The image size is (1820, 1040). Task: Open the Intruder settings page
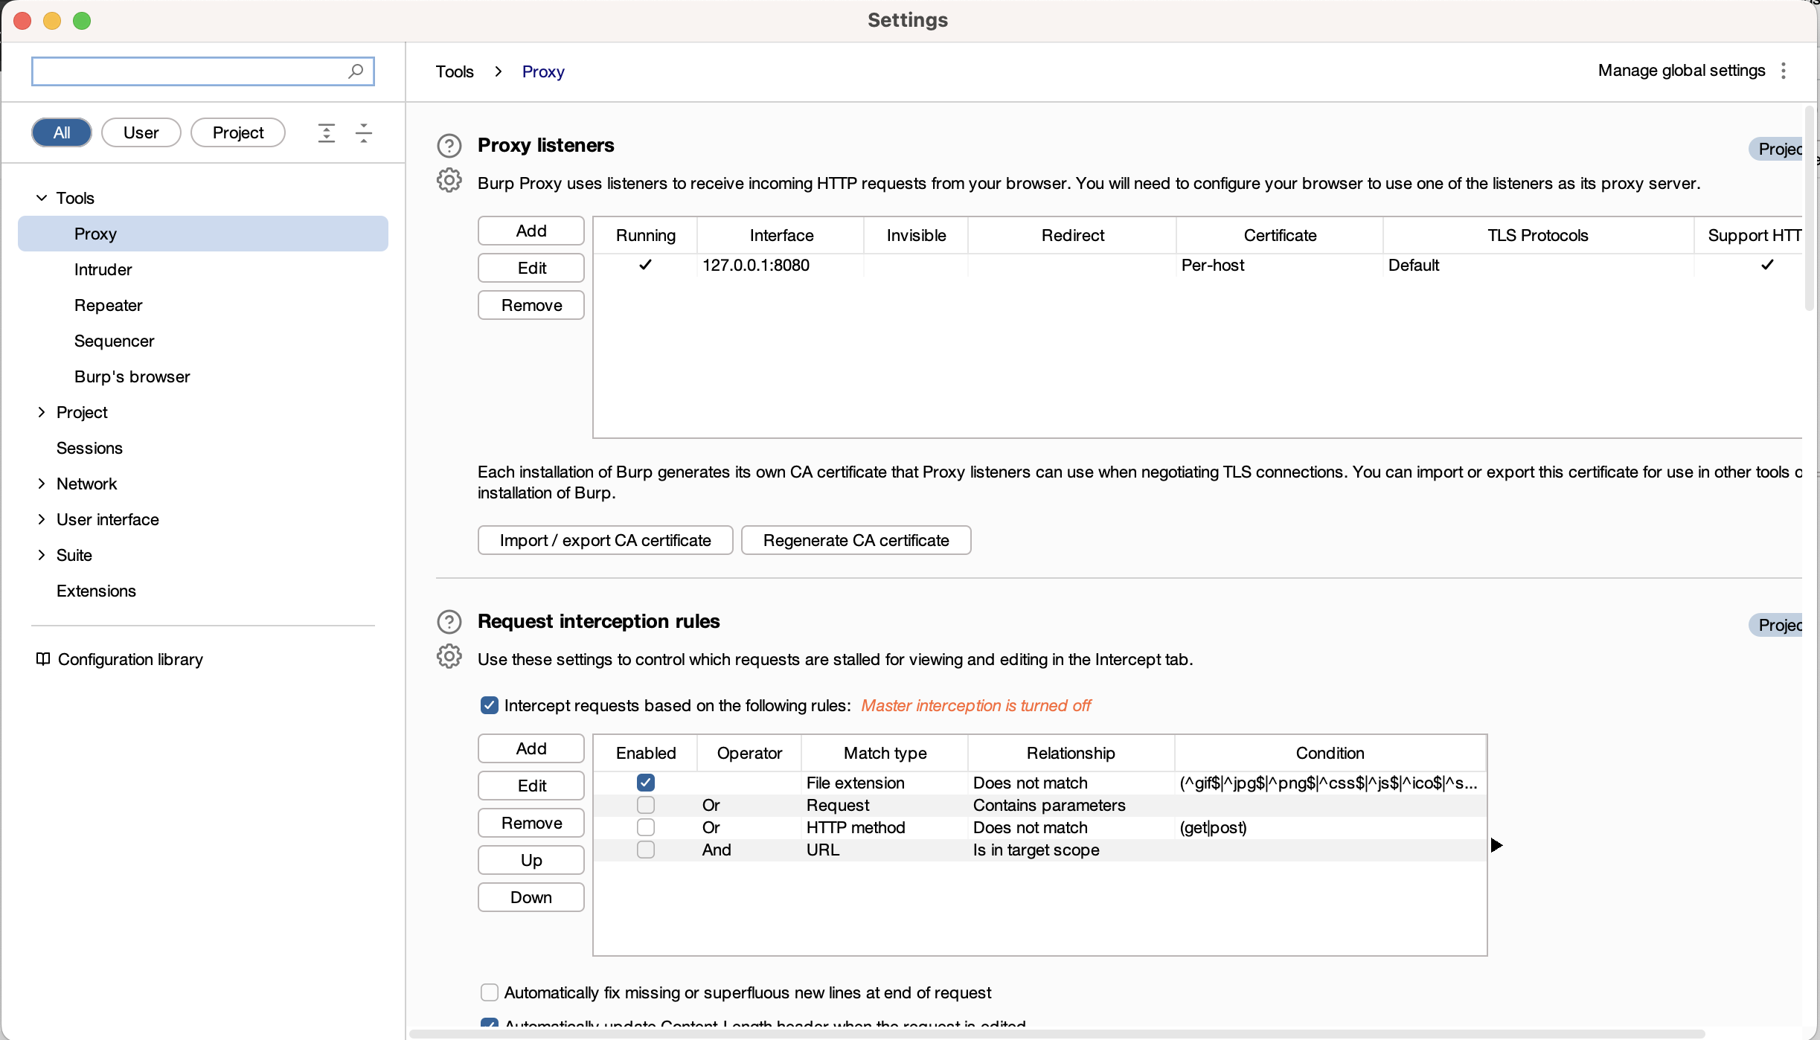point(103,269)
